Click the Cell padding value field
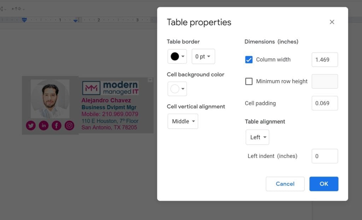The height and width of the screenshot is (220, 362). pos(325,103)
